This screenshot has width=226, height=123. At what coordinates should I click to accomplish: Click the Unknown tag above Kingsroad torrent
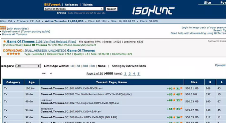(x=46, y=100)
